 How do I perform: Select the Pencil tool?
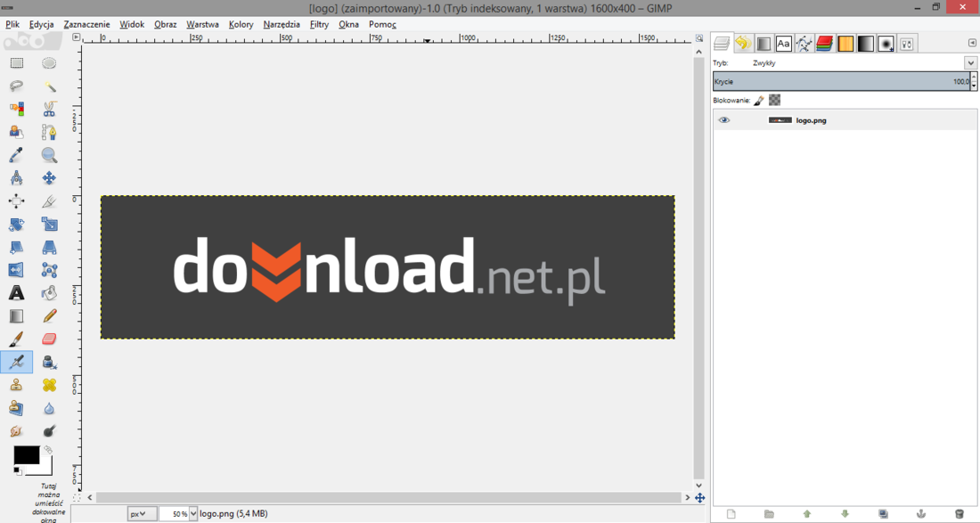point(49,316)
